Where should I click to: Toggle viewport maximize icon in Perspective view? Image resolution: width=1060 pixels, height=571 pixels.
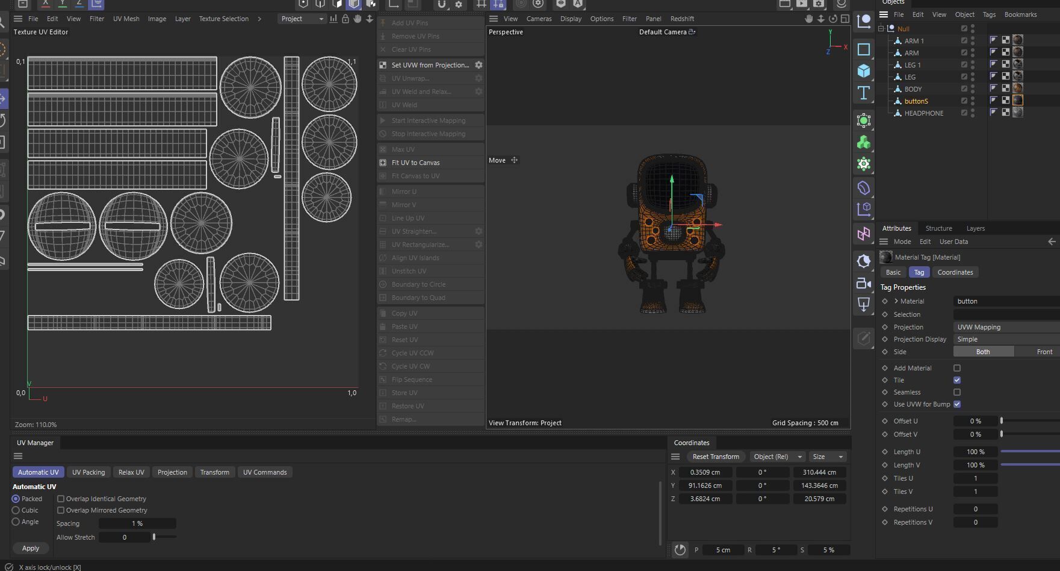click(845, 19)
